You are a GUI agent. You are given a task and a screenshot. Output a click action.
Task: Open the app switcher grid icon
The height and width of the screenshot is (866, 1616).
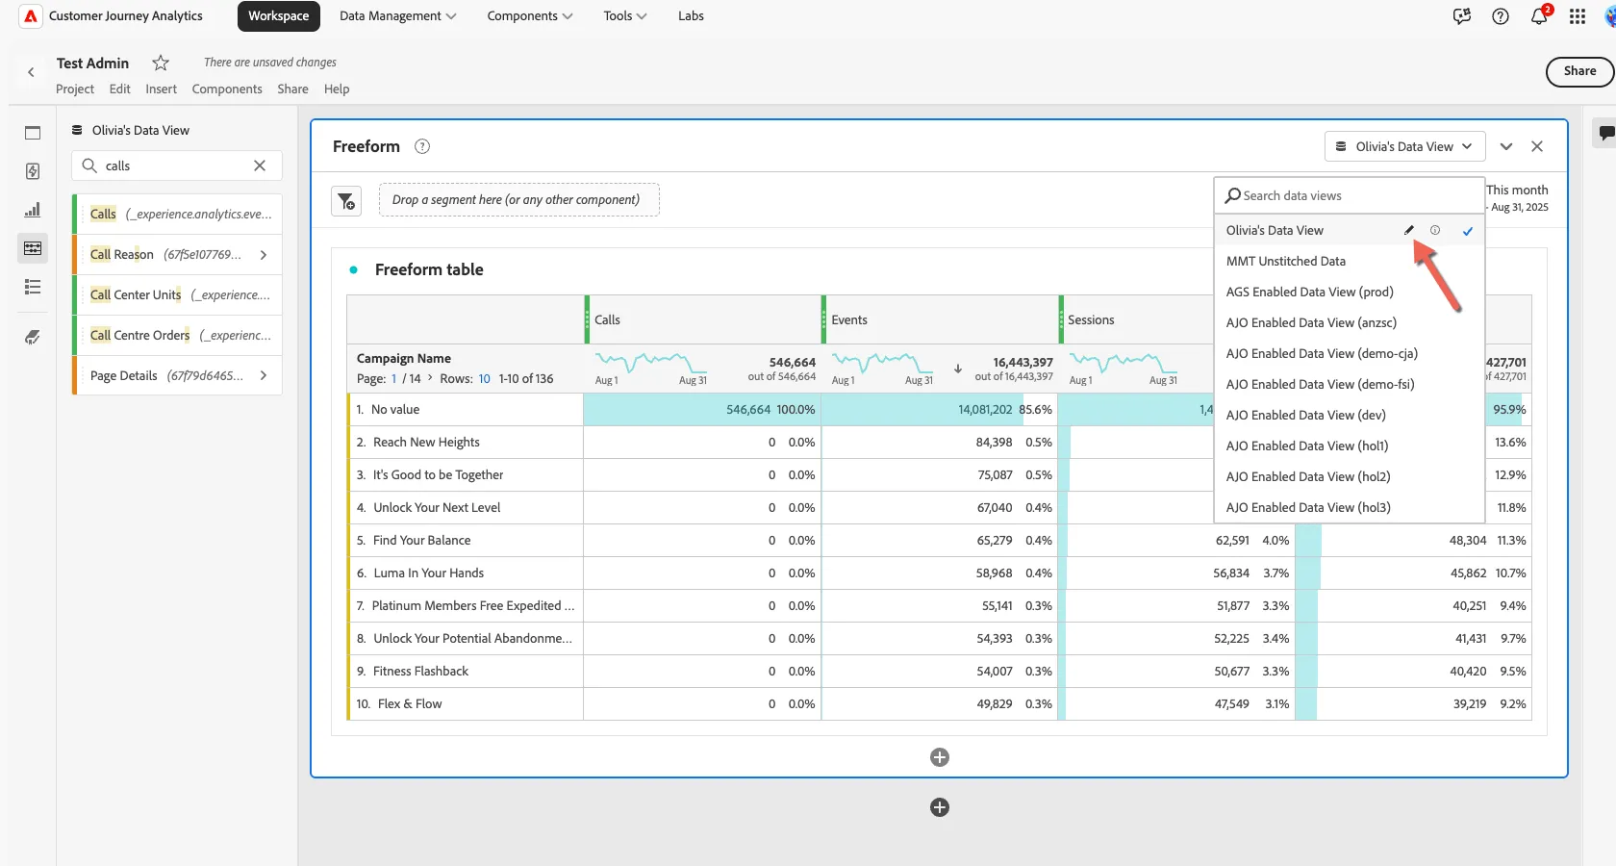pyautogui.click(x=1578, y=16)
